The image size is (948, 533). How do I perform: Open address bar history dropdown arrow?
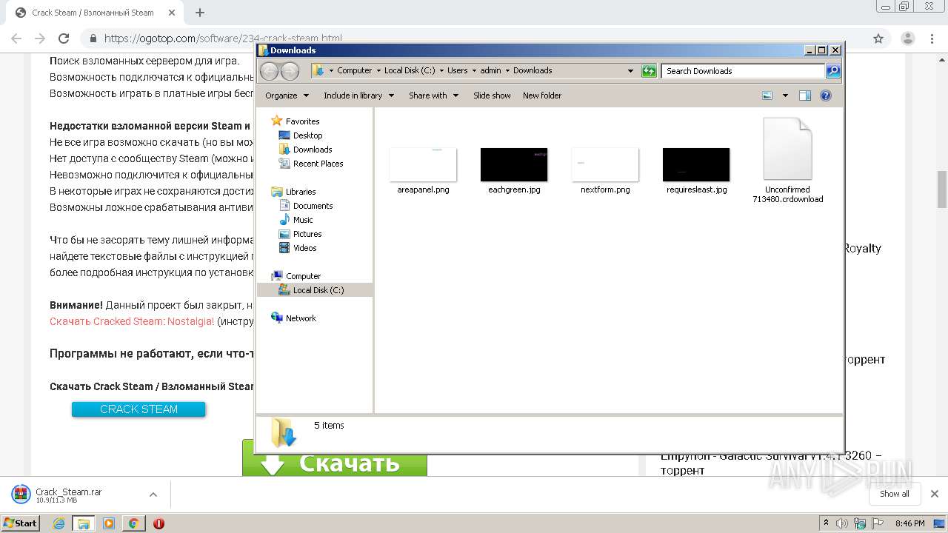point(630,71)
